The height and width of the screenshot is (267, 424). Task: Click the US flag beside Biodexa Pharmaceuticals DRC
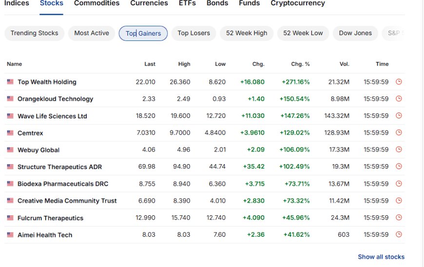pyautogui.click(x=10, y=184)
